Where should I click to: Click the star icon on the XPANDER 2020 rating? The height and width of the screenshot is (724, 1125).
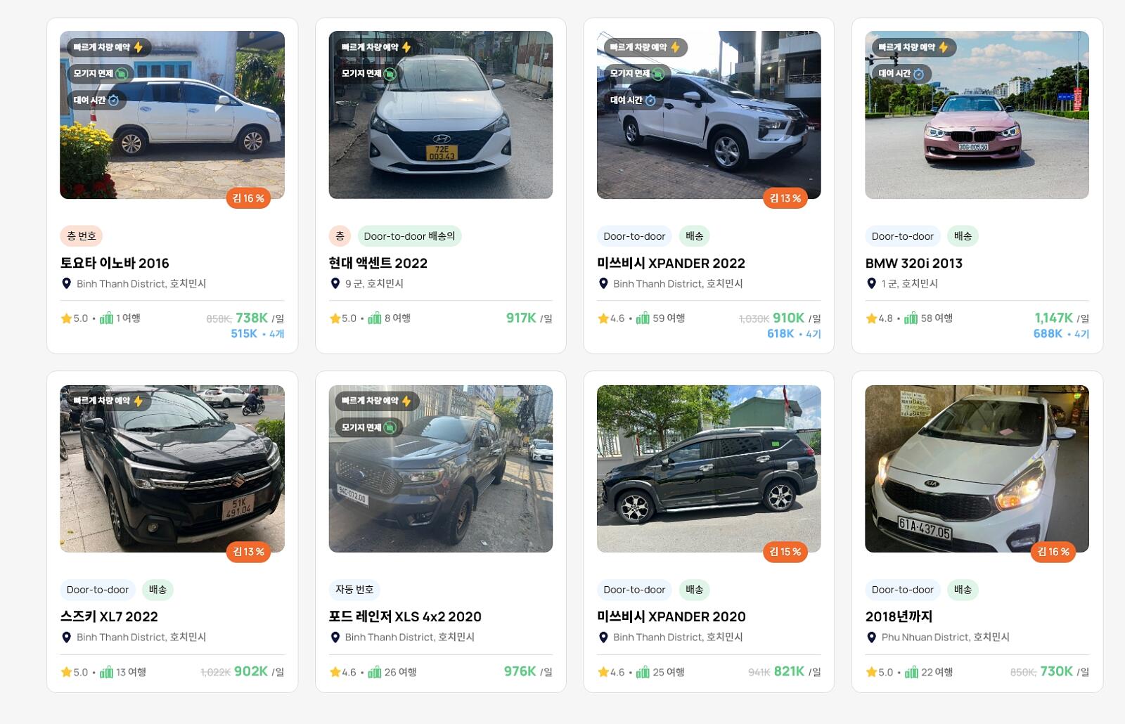click(603, 673)
